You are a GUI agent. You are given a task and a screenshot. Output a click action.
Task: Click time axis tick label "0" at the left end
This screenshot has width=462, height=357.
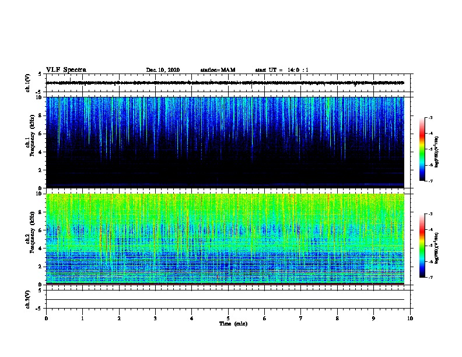tap(46, 318)
